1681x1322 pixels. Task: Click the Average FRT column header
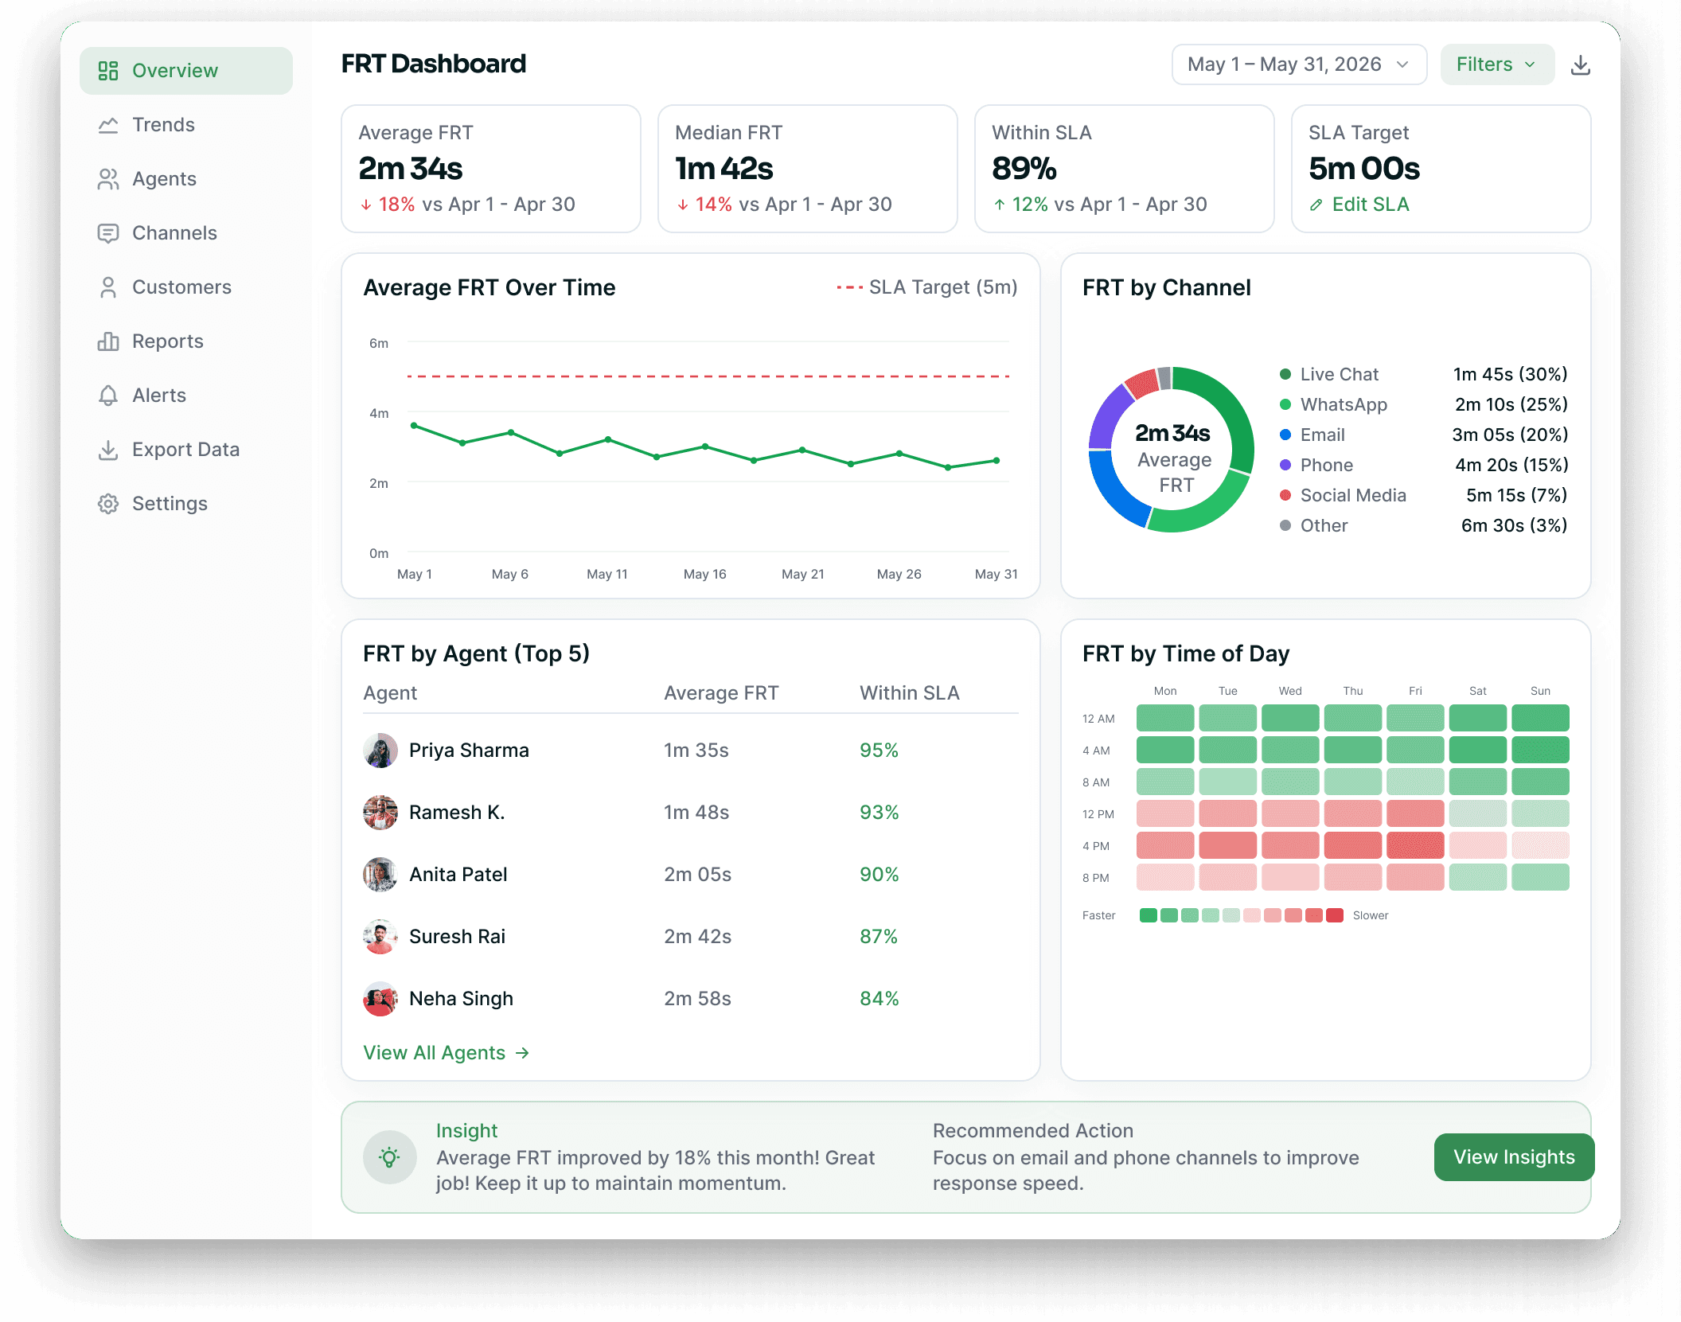721,693
